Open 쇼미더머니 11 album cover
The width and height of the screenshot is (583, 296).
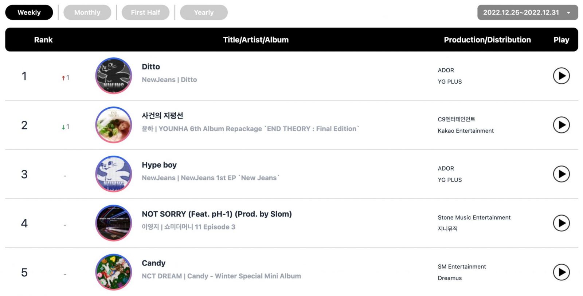(114, 223)
